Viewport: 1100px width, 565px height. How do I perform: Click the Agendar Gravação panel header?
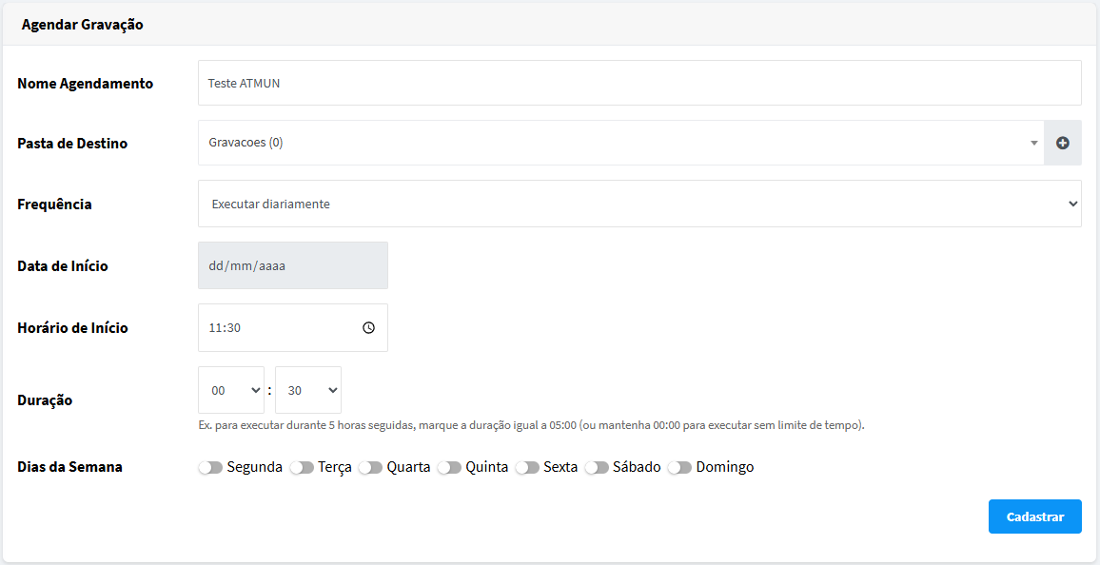click(x=83, y=25)
